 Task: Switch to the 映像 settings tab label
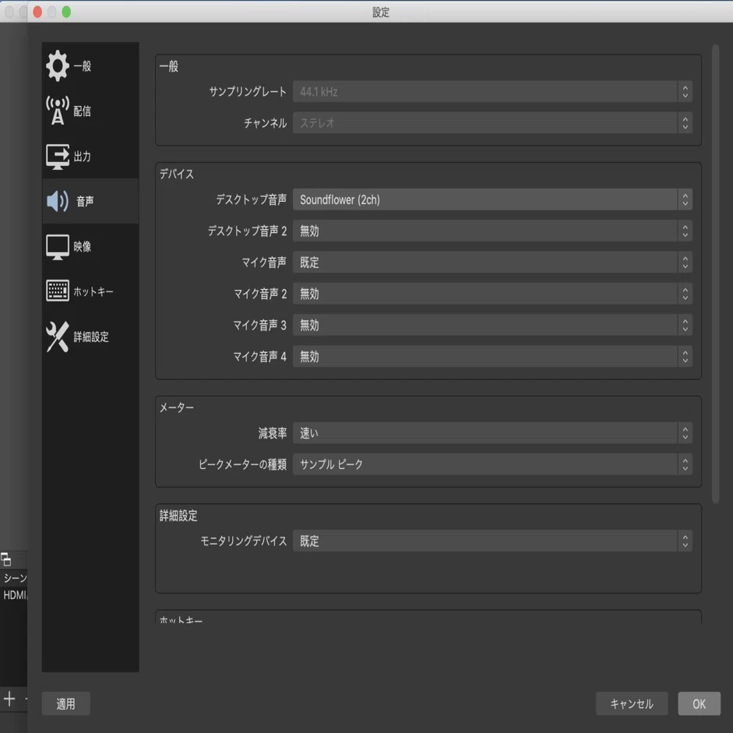tap(83, 246)
